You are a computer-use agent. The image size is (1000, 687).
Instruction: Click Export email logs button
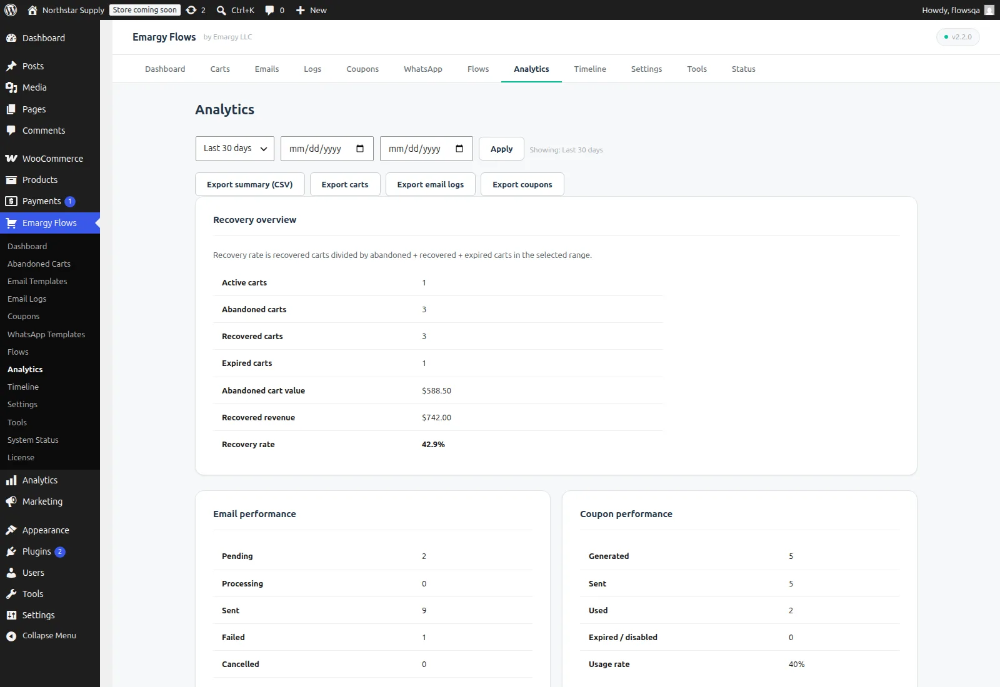pos(431,184)
